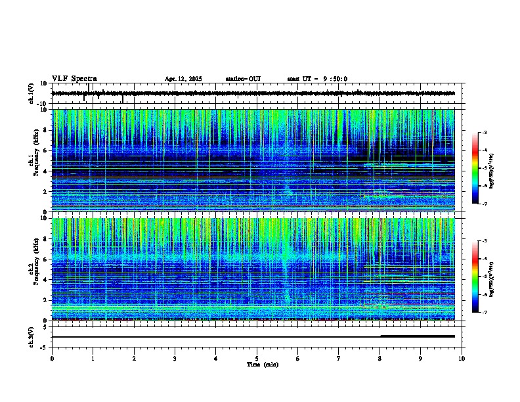This screenshot has height=402, width=520.
Task: Click the "-3" label on ch.1 color bar
Action: [484, 132]
